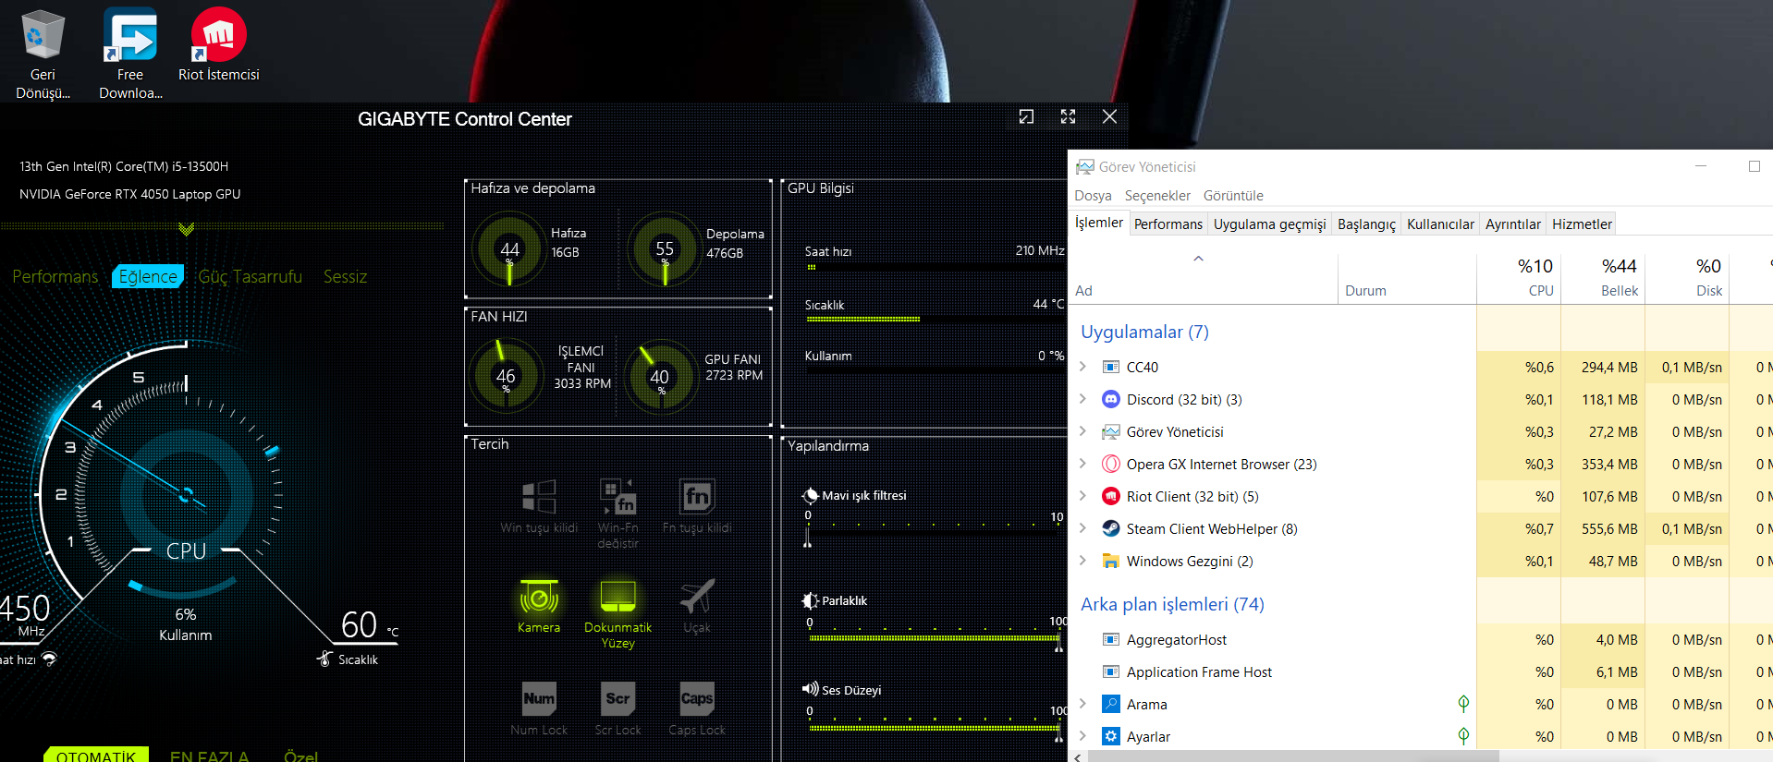This screenshot has height=762, width=1773.
Task: Click the Application Frame Host icon
Action: pyautogui.click(x=1110, y=671)
